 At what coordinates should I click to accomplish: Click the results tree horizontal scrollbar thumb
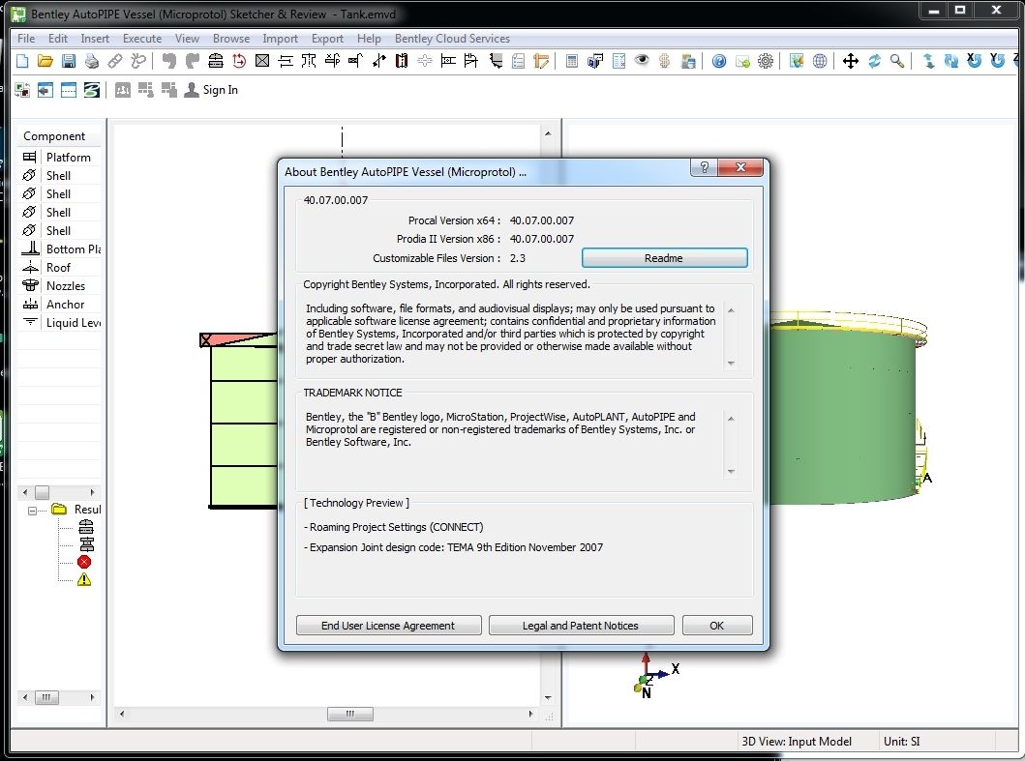[45, 697]
